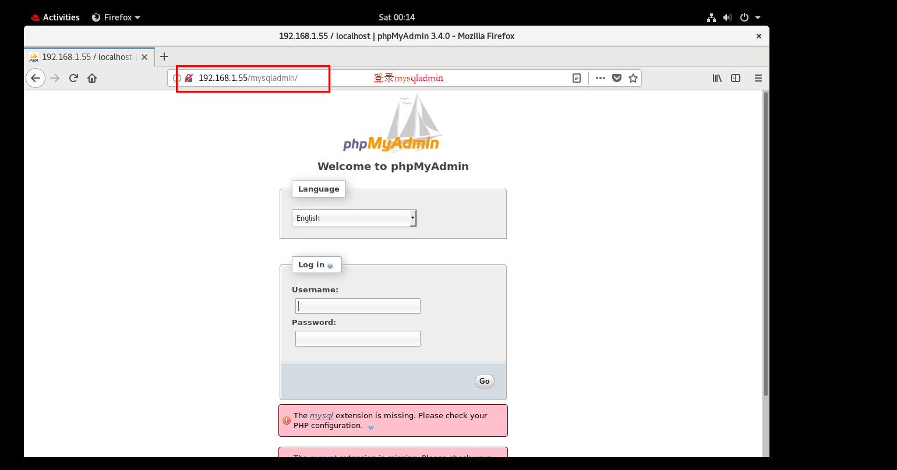
Task: Select the 192.168.1.55 / localhost tab
Action: tap(89, 57)
